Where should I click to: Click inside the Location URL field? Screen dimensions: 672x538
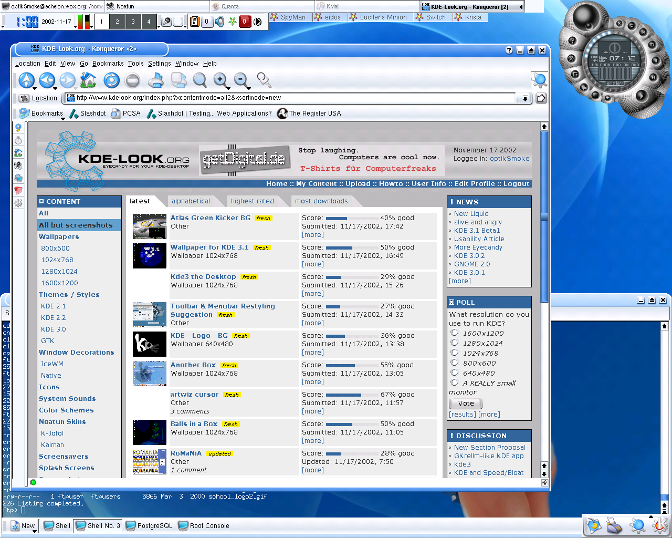click(290, 98)
